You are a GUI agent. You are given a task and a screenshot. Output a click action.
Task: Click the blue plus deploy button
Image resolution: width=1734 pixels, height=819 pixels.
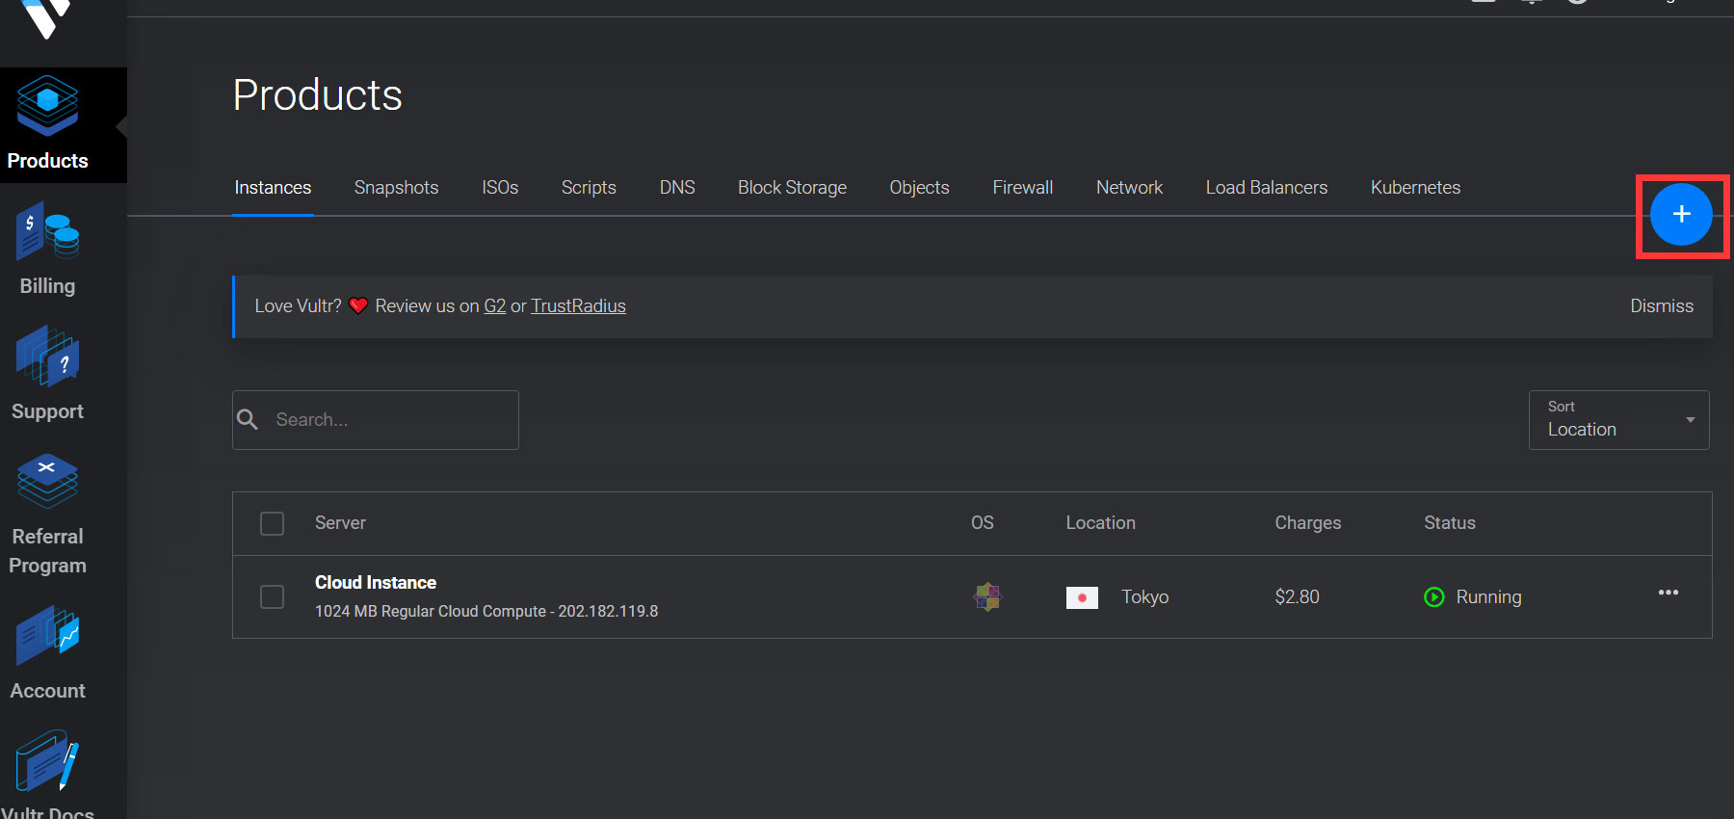click(1681, 214)
